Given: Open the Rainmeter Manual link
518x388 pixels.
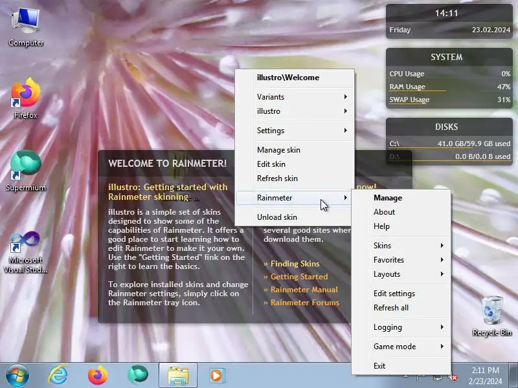Looking at the screenshot, I should click(x=300, y=289).
